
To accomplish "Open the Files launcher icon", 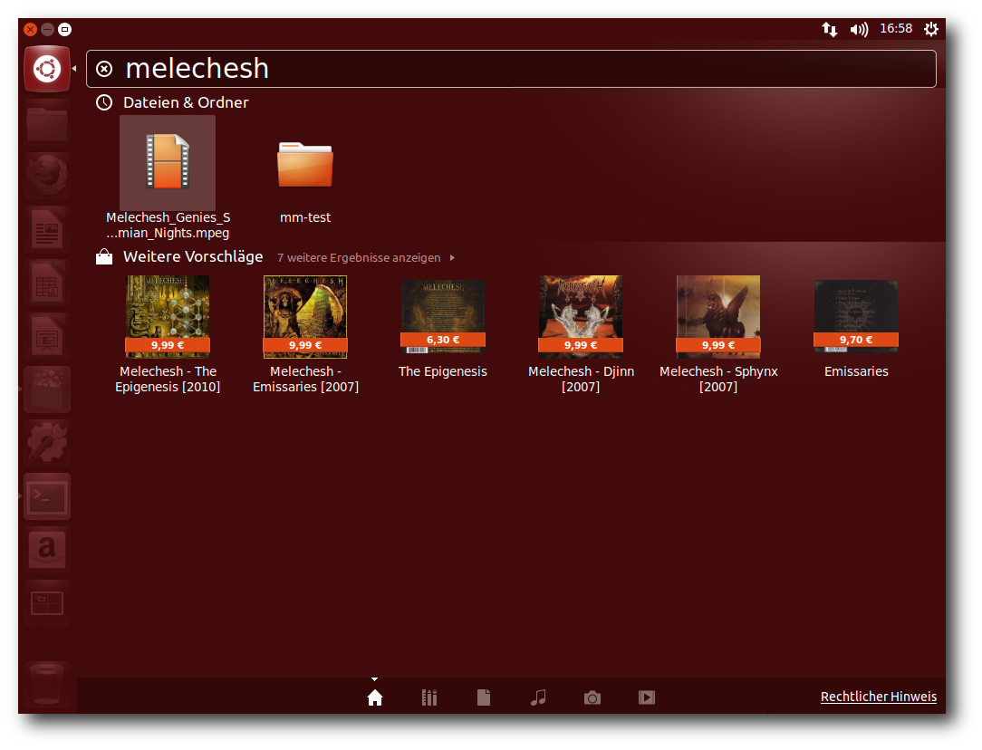I will 47,122.
